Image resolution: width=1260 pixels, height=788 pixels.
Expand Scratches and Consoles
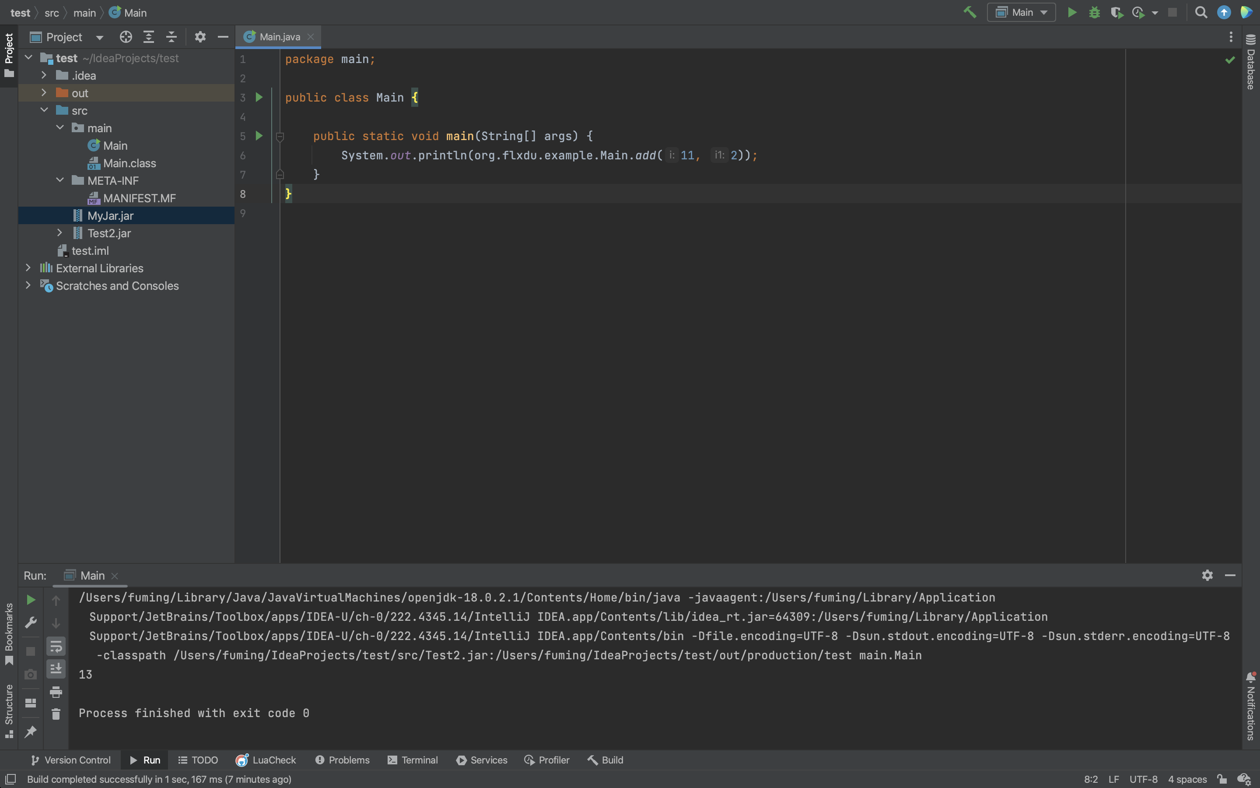click(x=28, y=285)
